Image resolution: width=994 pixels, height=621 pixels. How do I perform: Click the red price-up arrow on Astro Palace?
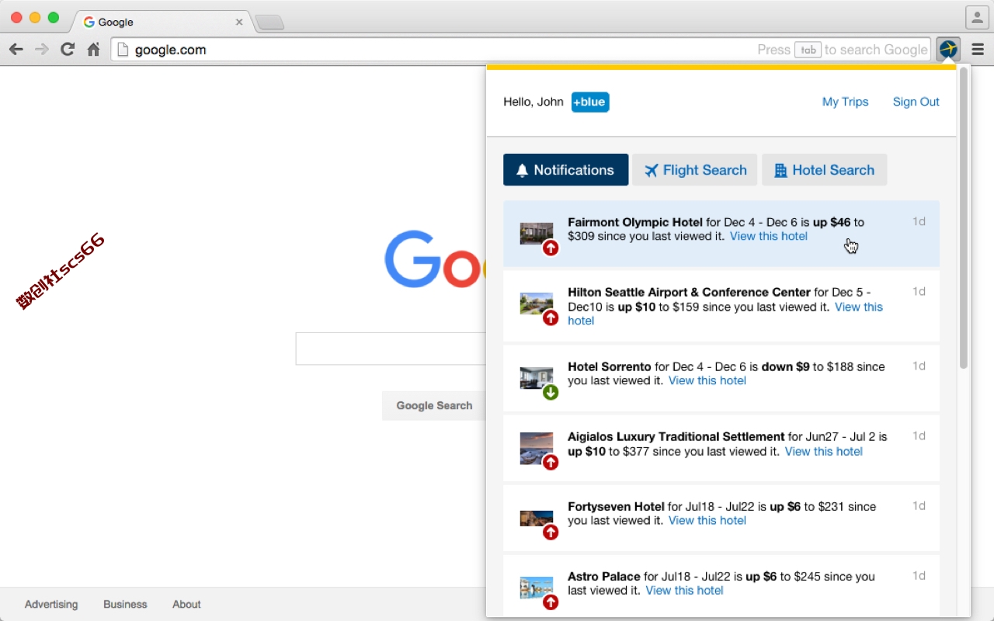(551, 602)
